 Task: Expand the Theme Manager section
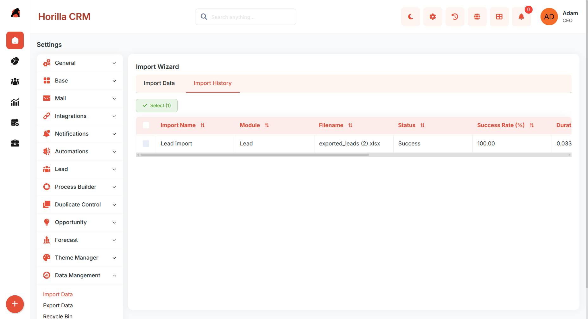point(80,258)
